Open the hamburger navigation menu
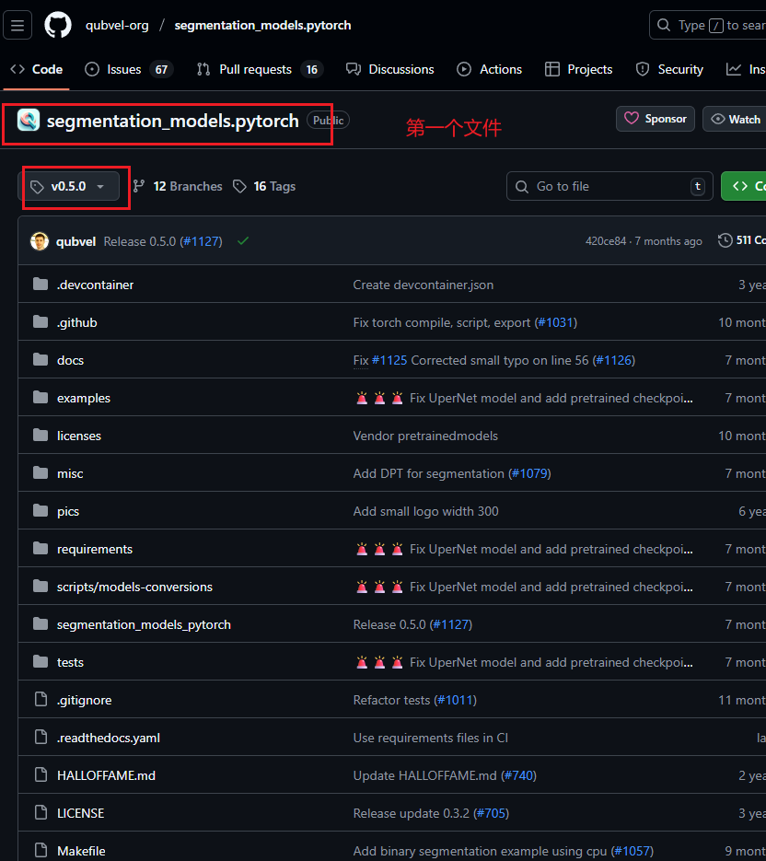Screen dimensions: 766x861 click(x=17, y=25)
